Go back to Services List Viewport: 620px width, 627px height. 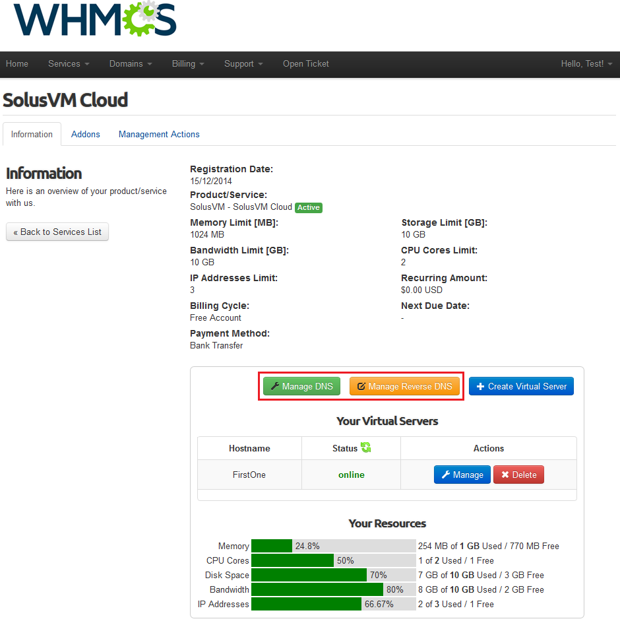57,232
